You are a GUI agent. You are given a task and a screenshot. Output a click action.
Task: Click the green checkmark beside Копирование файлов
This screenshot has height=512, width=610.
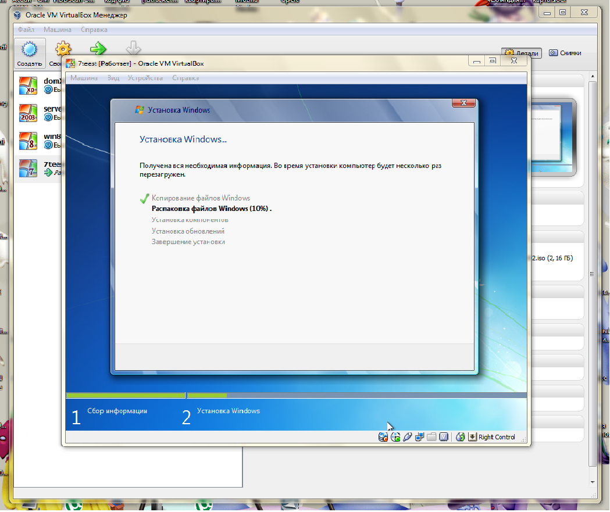coord(144,199)
